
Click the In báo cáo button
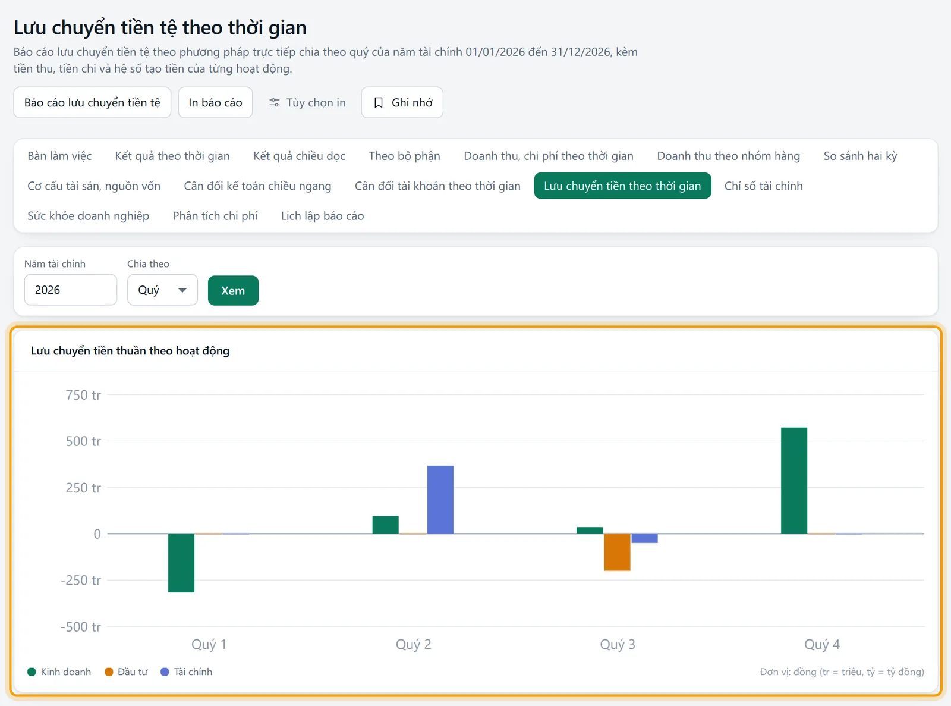[215, 102]
